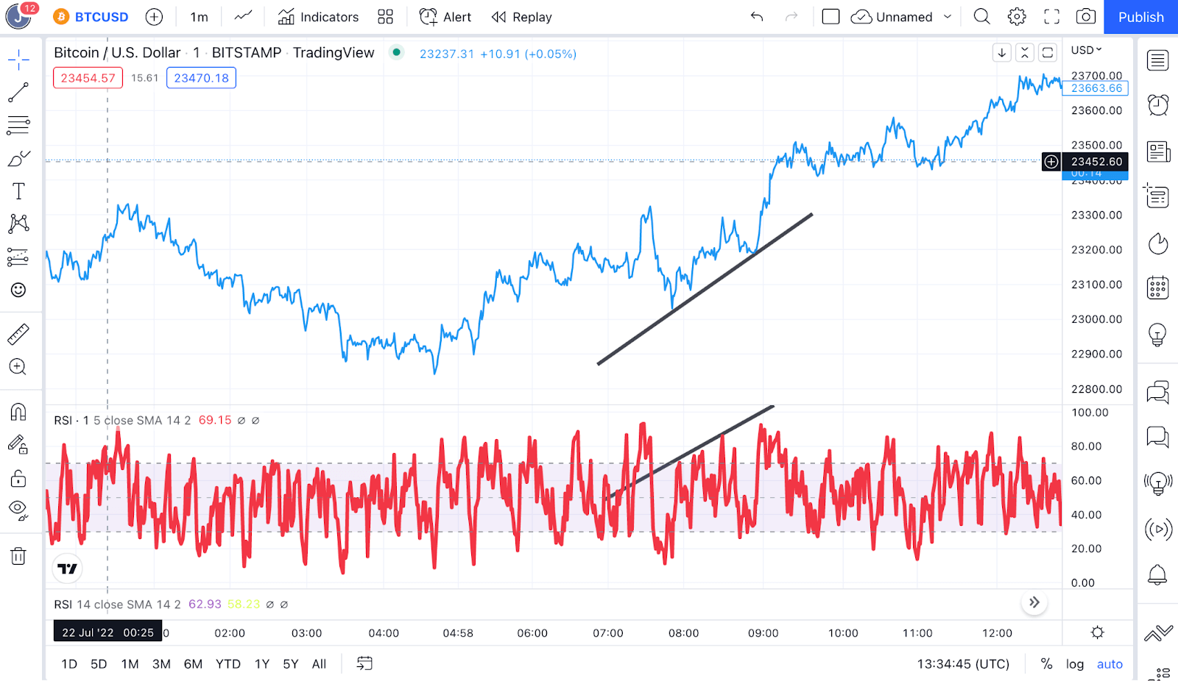The width and height of the screenshot is (1178, 681).
Task: Open chart settings gear
Action: (1017, 17)
